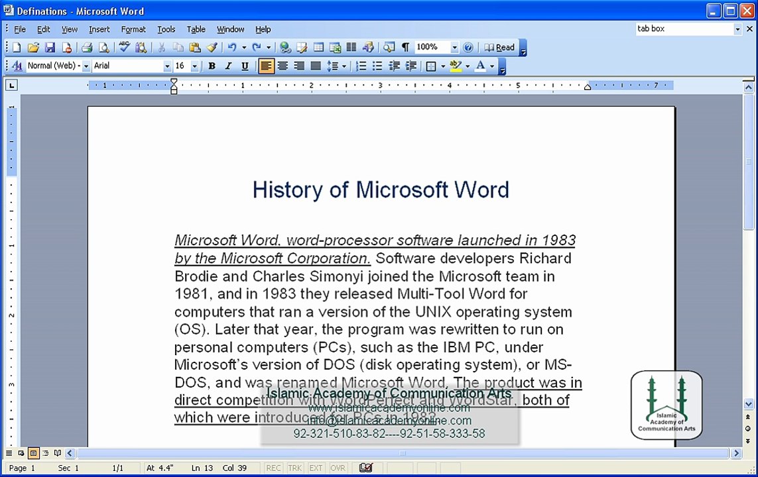The height and width of the screenshot is (477, 758).
Task: Decrease paragraph indent
Action: 395,66
